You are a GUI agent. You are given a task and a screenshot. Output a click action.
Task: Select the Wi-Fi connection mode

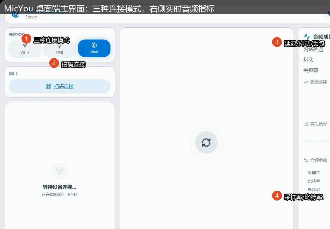[25, 49]
